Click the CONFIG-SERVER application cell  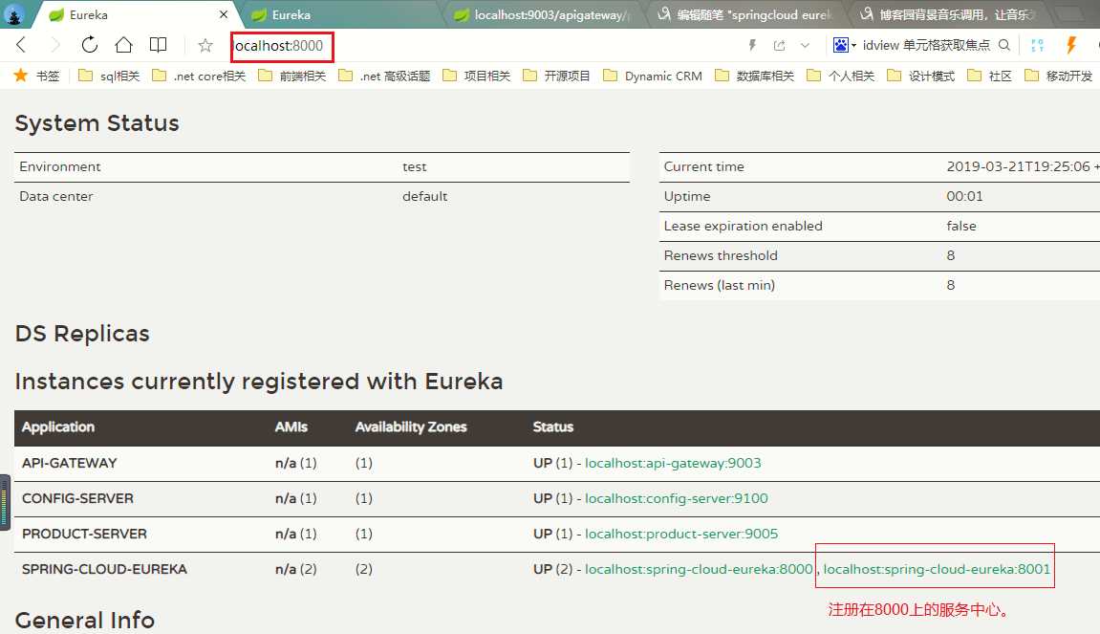pyautogui.click(x=77, y=498)
